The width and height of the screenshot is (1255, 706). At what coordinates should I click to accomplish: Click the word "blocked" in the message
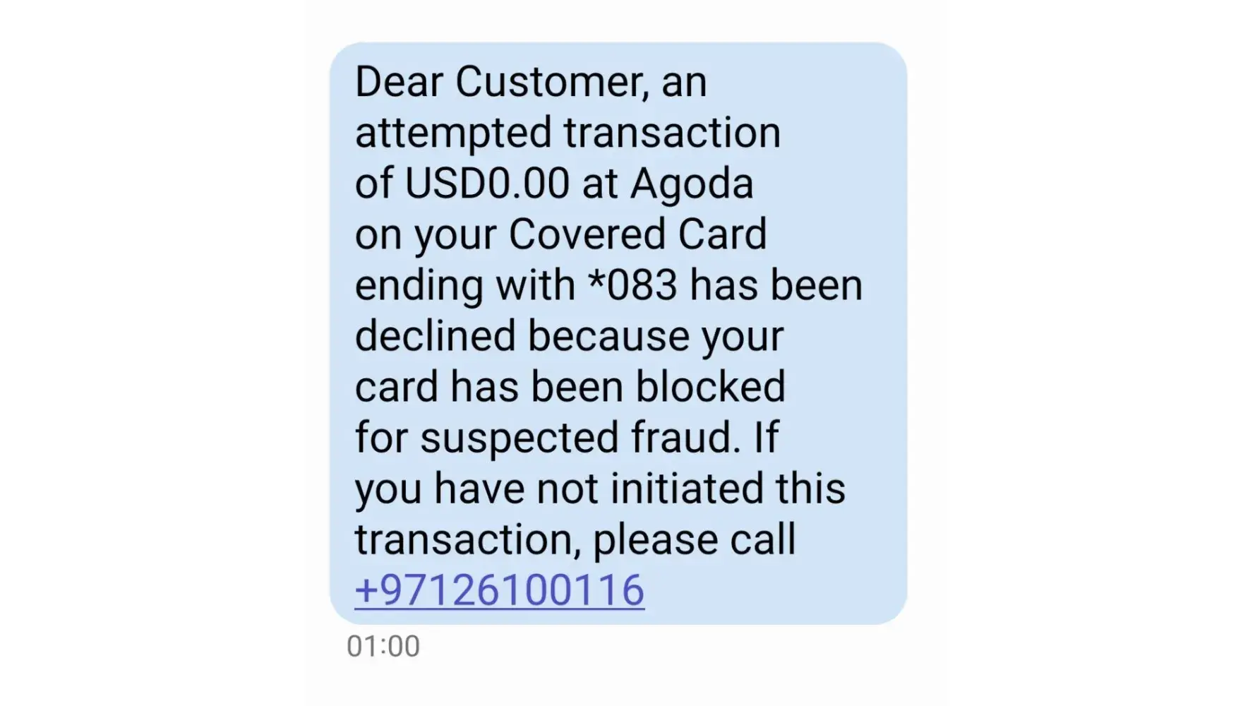(x=710, y=387)
